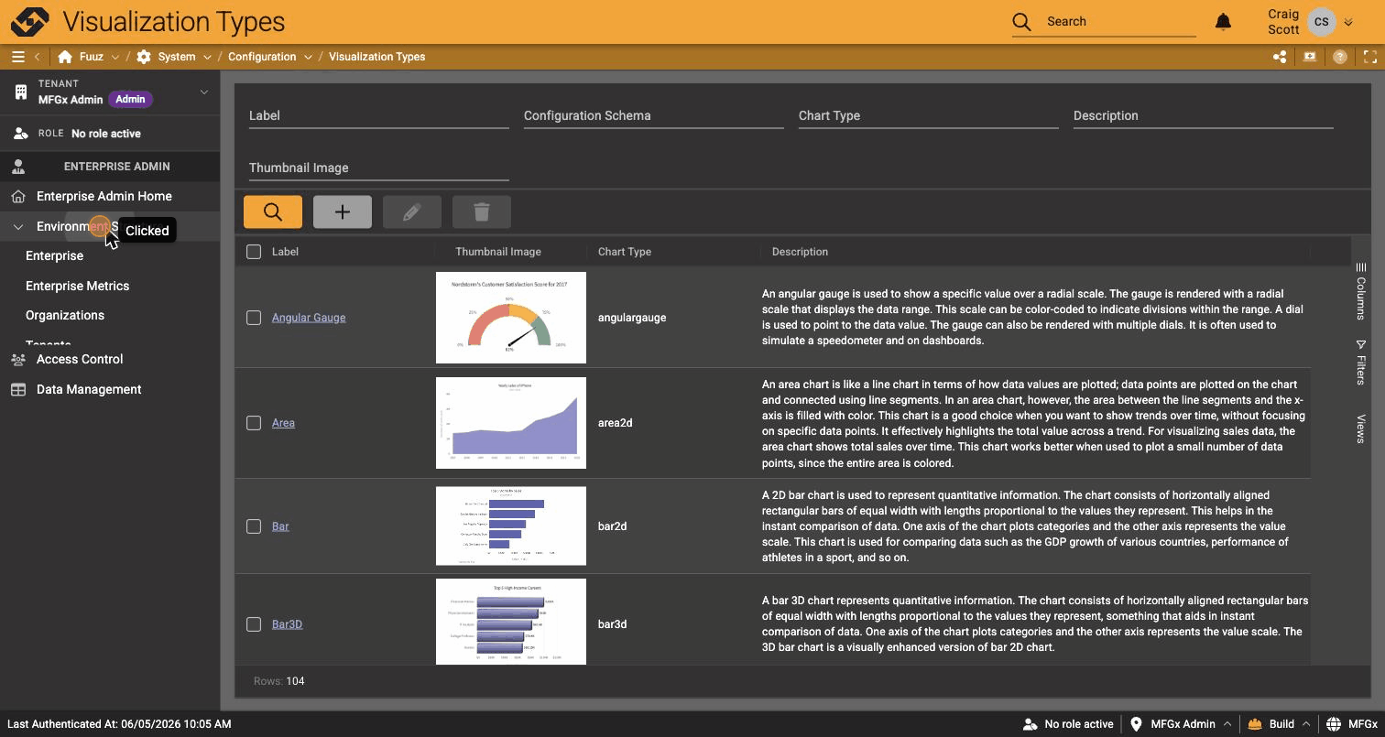Toggle fullscreen mode icon
The height and width of the screenshot is (737, 1385).
pos(1370,57)
